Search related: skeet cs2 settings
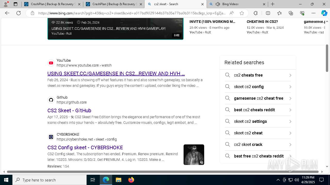The image size is (330, 185). [258, 121]
